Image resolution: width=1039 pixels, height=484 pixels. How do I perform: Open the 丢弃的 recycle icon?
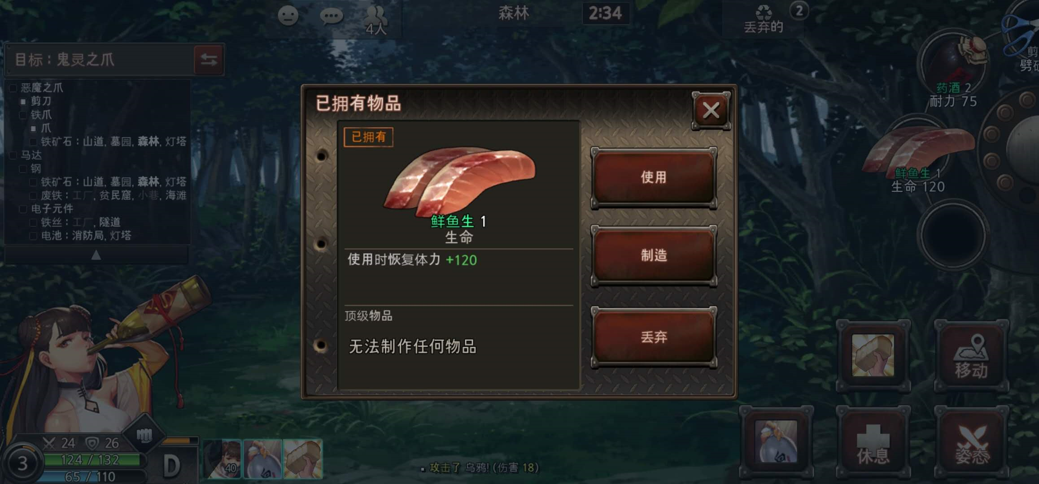point(764,20)
